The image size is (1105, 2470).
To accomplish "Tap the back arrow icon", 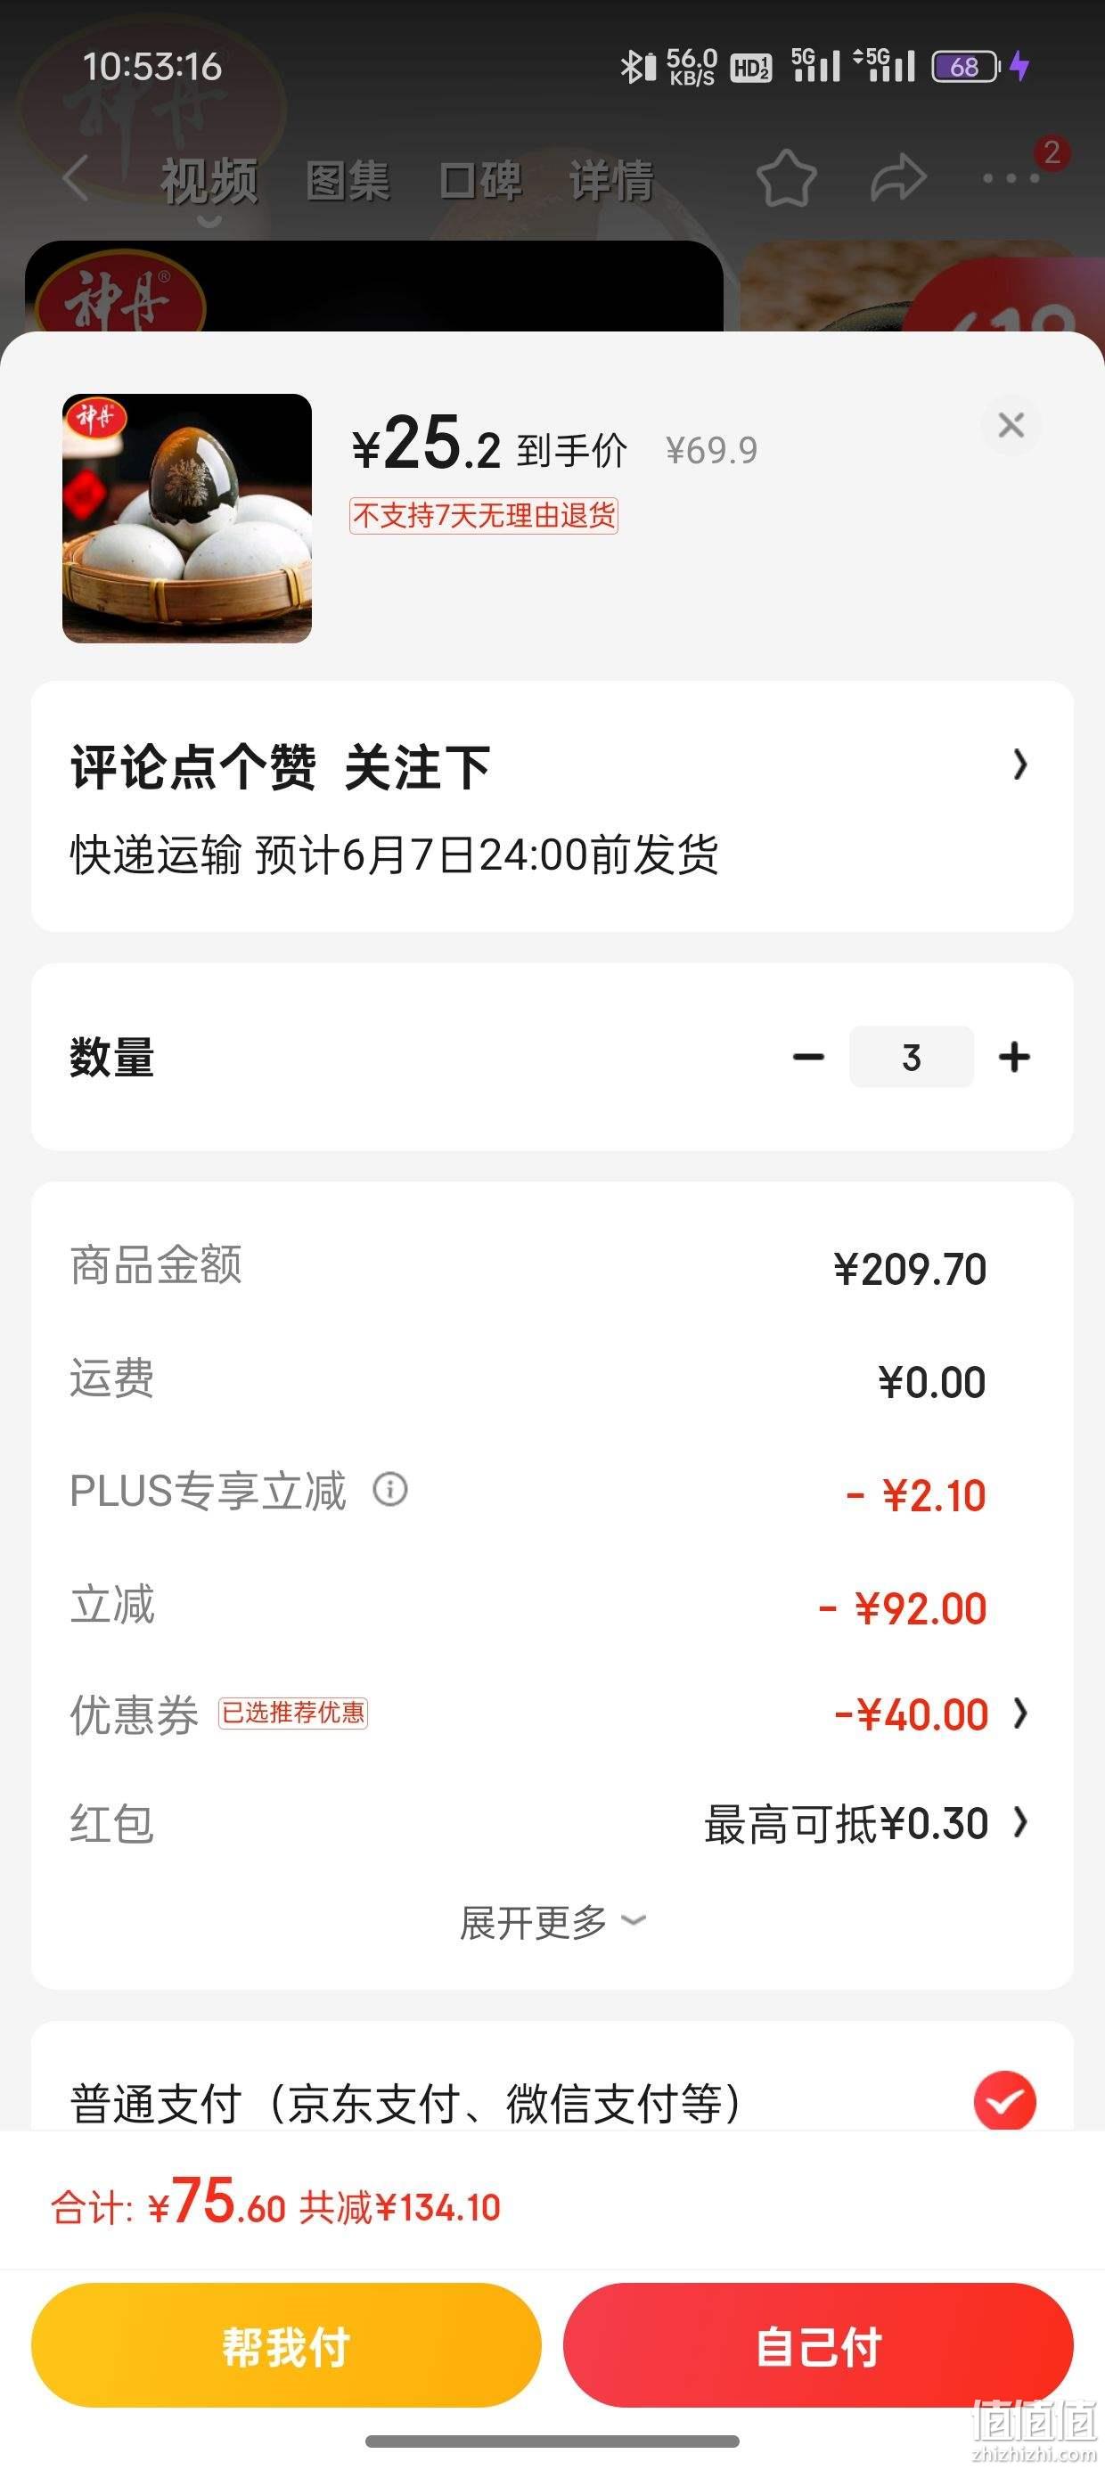I will click(x=76, y=178).
